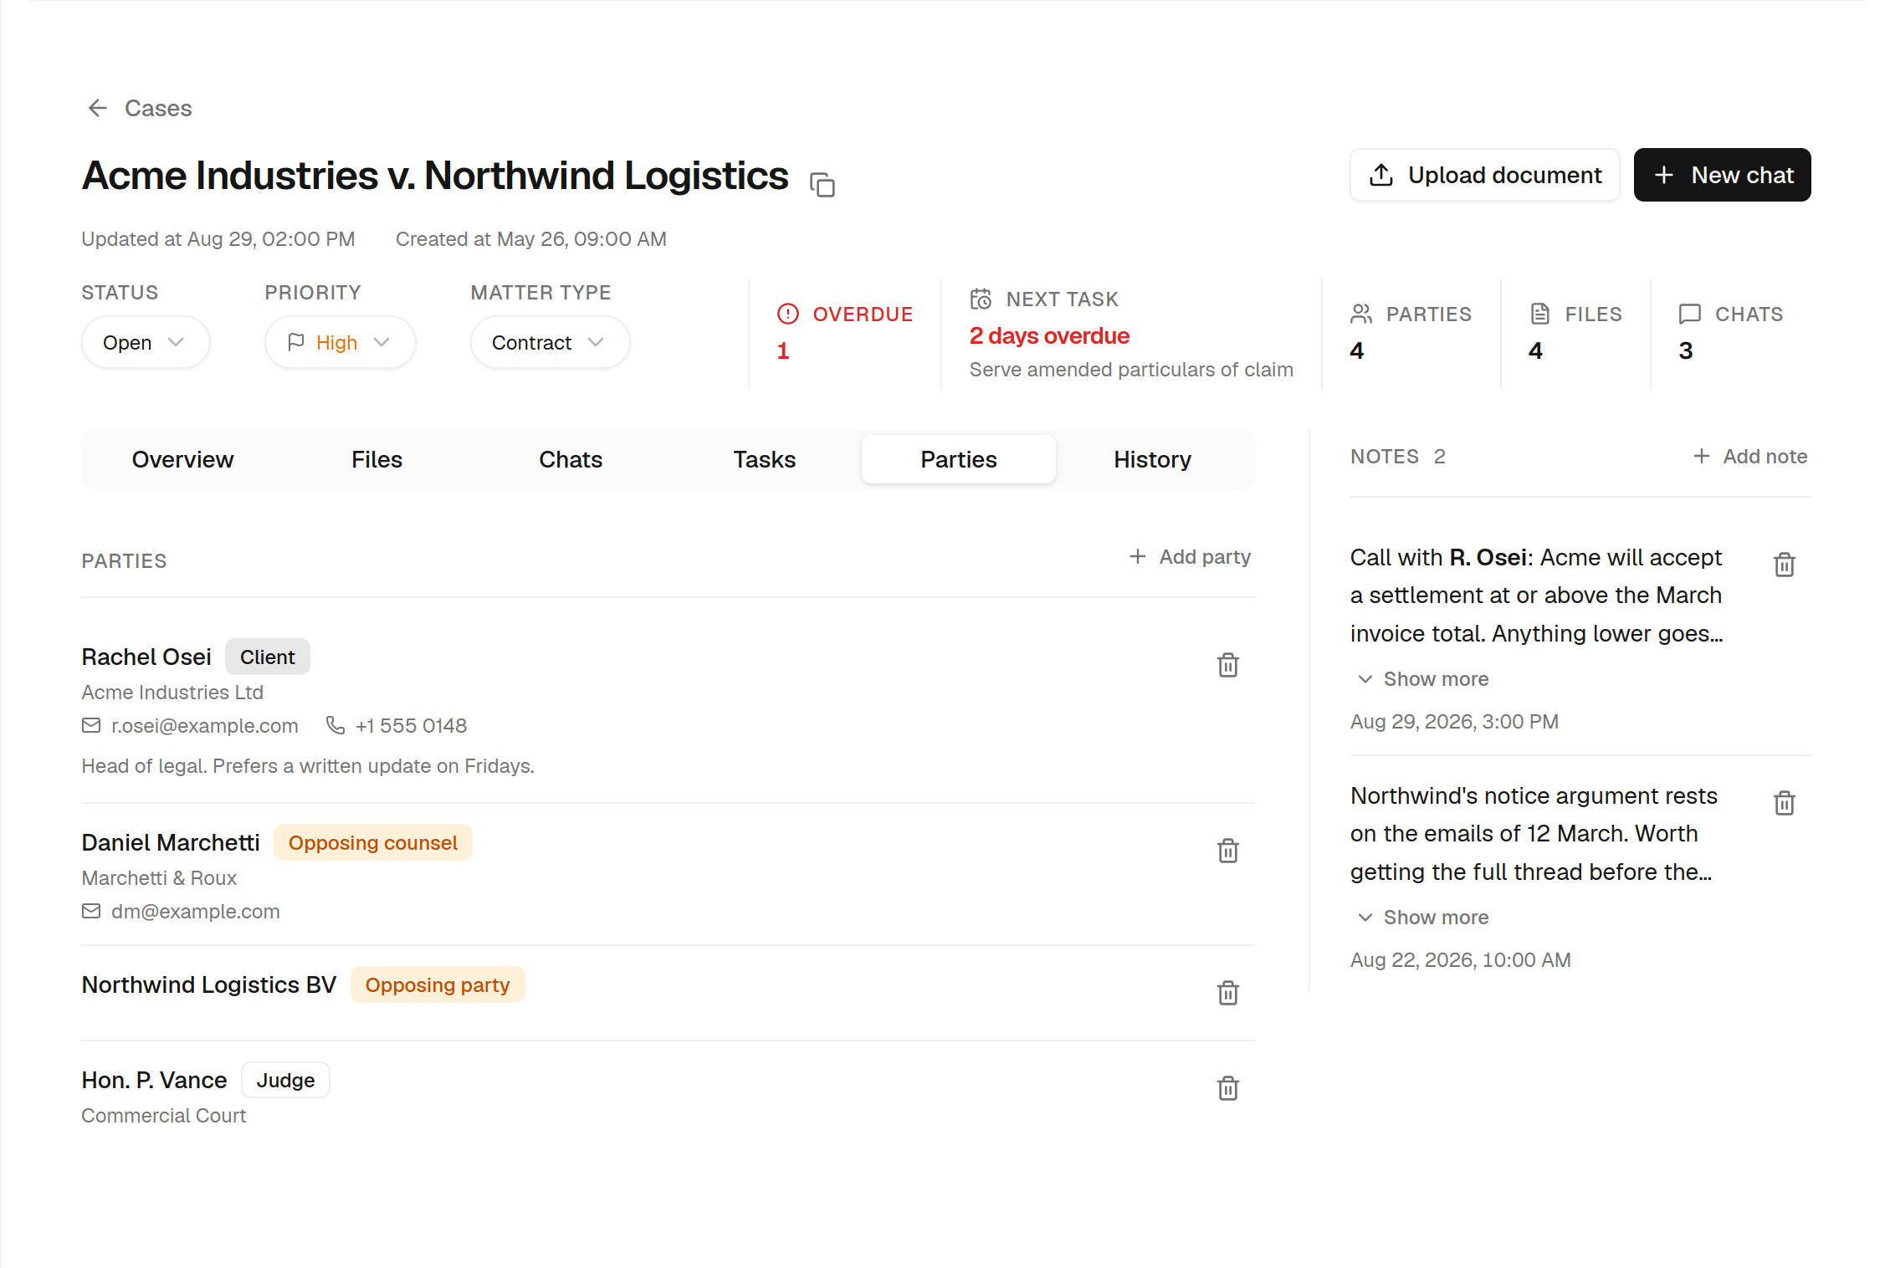
Task: Click the envelope icon beside dm@example.com
Action: [91, 911]
